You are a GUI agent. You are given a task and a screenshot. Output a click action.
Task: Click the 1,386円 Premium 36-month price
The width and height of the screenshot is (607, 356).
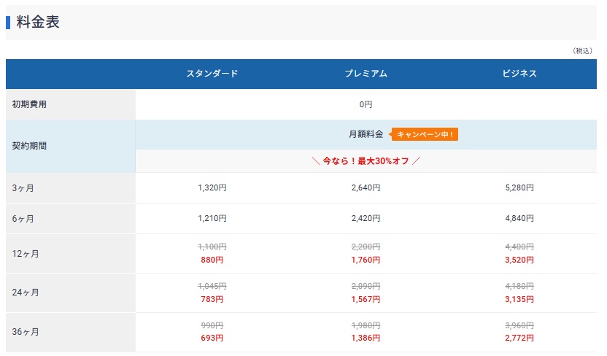point(366,338)
